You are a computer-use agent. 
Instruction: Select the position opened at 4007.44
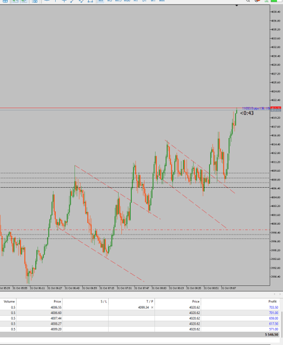[x=141, y=319]
